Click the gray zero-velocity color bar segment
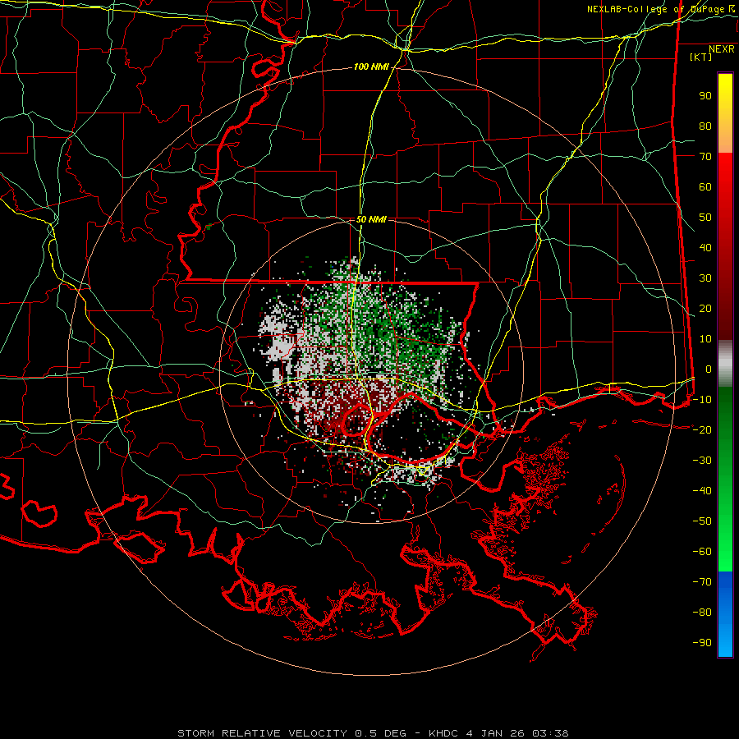 pos(725,364)
